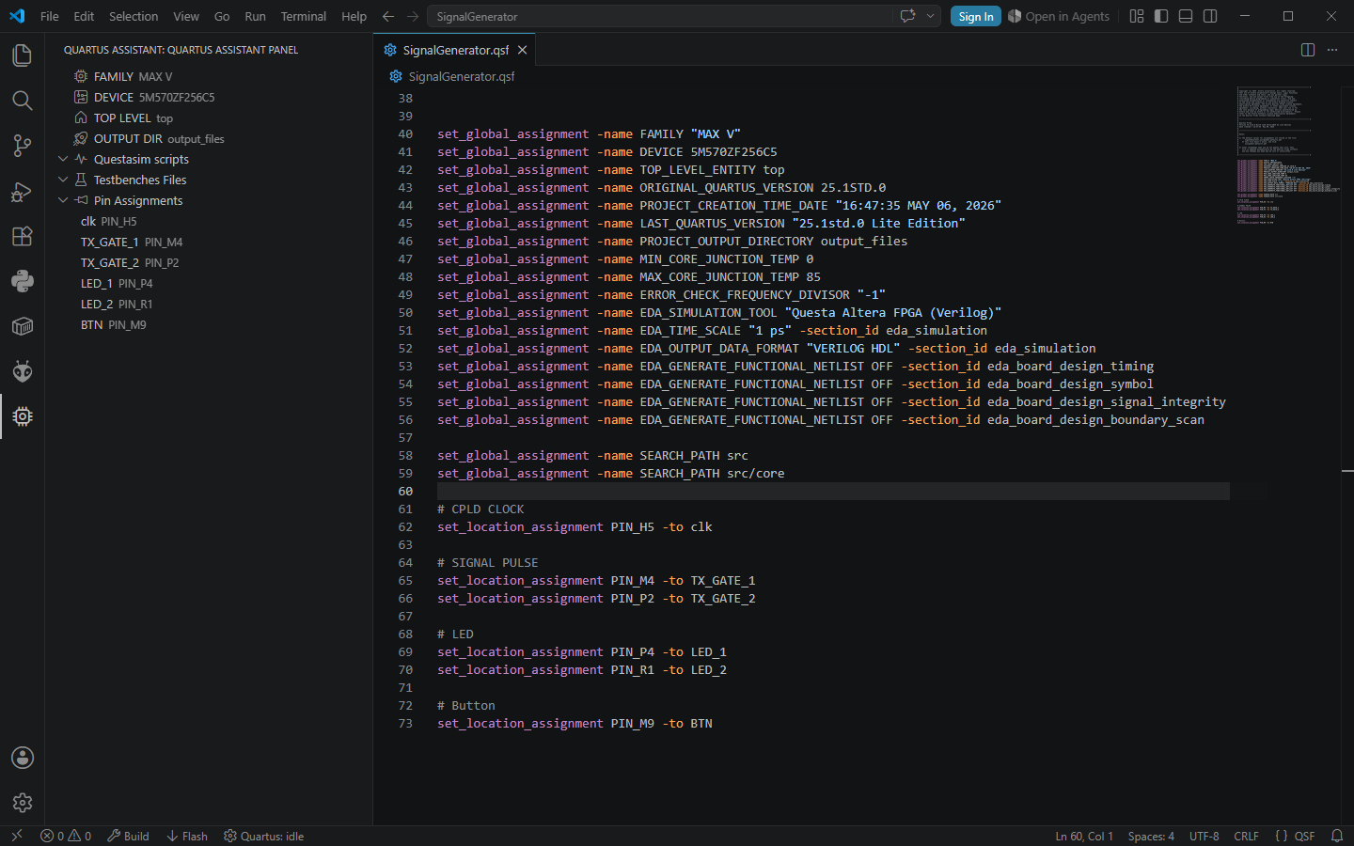Select the LED_1 PIN_P4 pin assignment
Screen dimensions: 1354x846
[x=209, y=283]
